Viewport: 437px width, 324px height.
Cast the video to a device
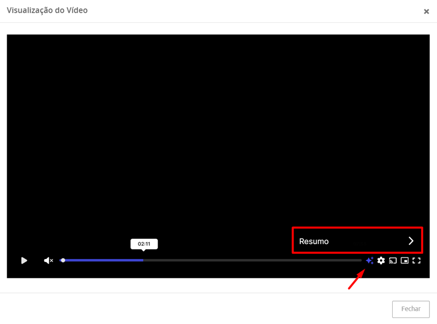tap(393, 261)
